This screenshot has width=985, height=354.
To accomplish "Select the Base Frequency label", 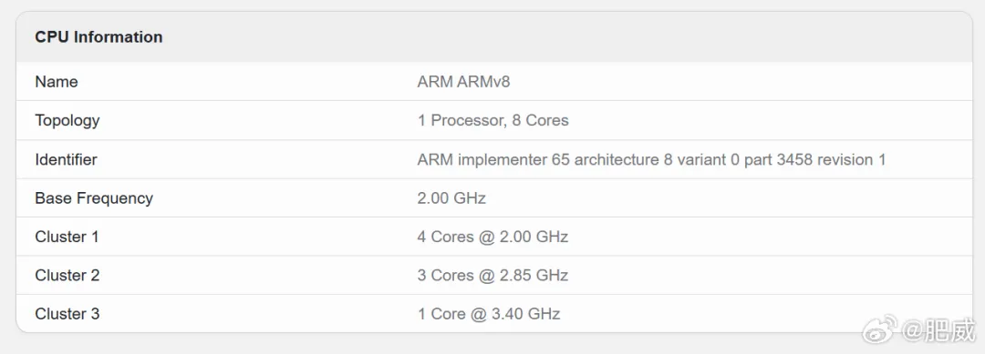I will tap(94, 198).
